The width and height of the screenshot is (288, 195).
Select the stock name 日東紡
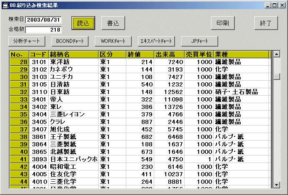pyautogui.click(x=74, y=92)
